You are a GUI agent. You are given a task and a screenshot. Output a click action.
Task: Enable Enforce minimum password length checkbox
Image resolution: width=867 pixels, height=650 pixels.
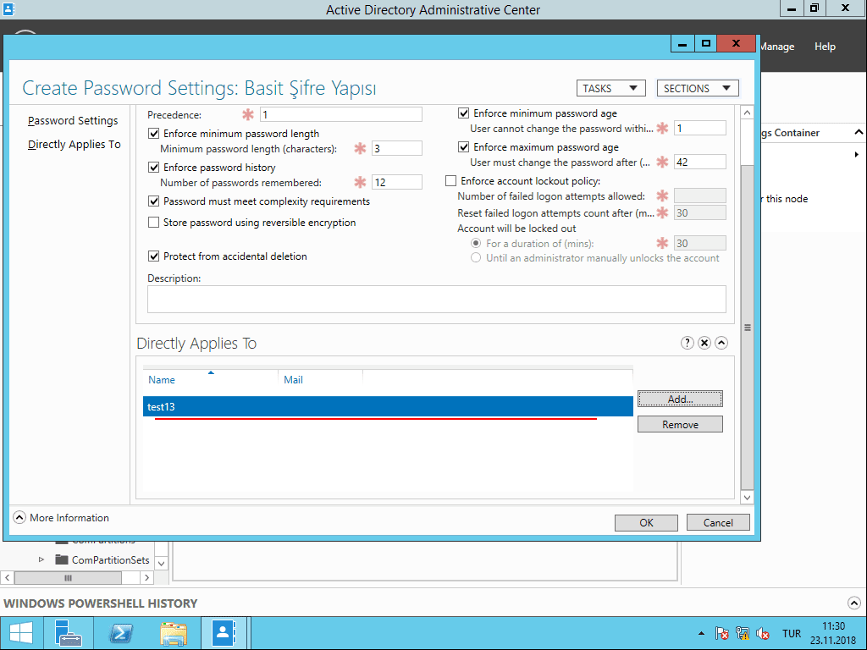(154, 134)
